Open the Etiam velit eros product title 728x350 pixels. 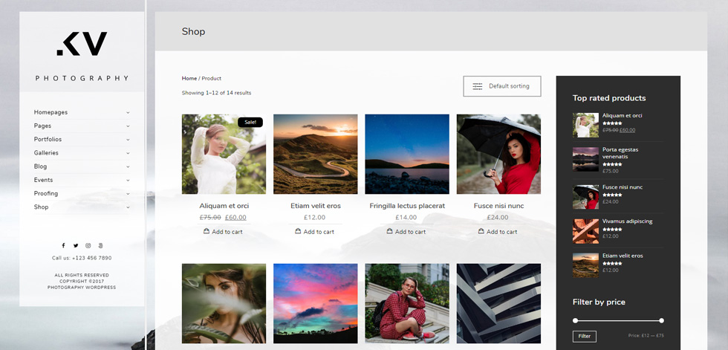coord(316,206)
